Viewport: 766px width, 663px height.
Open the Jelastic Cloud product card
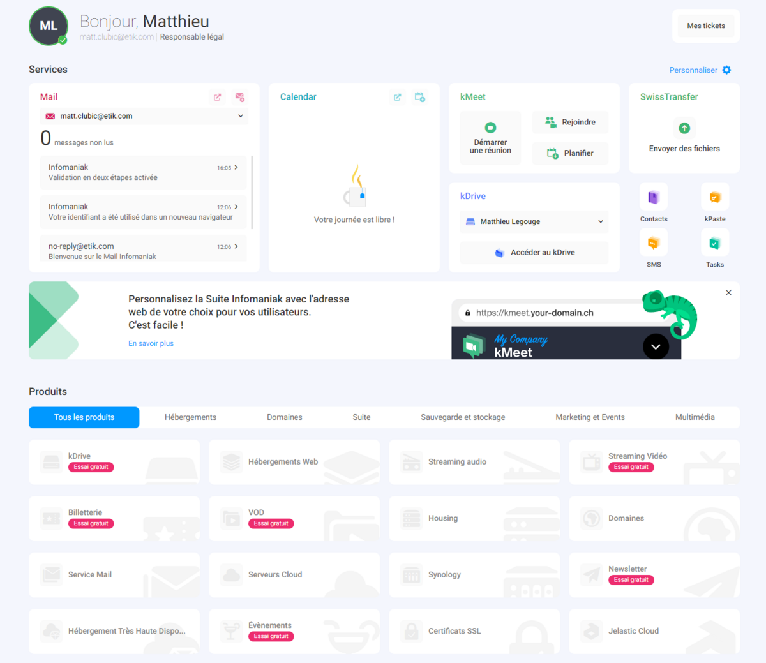(x=654, y=631)
